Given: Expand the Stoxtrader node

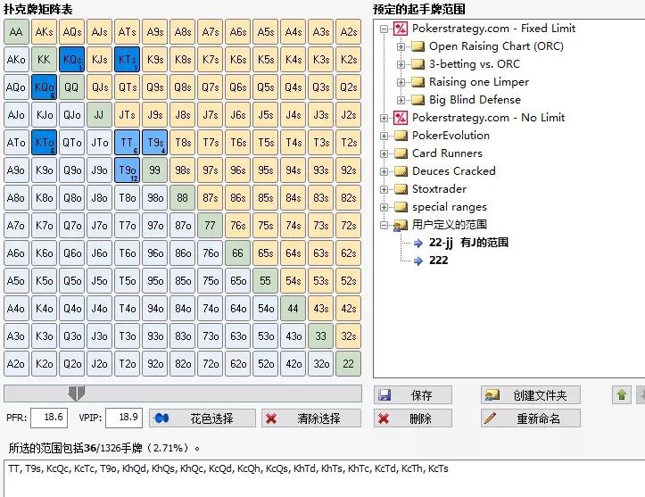Looking at the screenshot, I should tap(384, 189).
